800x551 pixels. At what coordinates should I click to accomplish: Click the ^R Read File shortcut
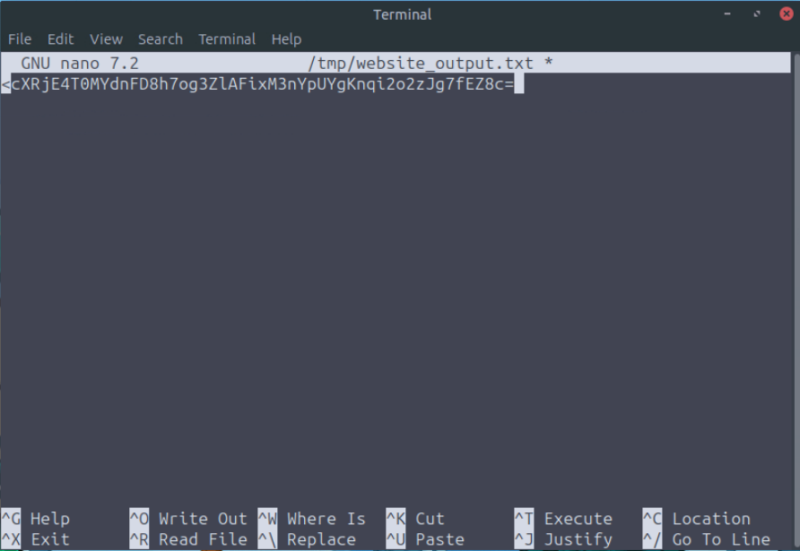[x=188, y=539]
